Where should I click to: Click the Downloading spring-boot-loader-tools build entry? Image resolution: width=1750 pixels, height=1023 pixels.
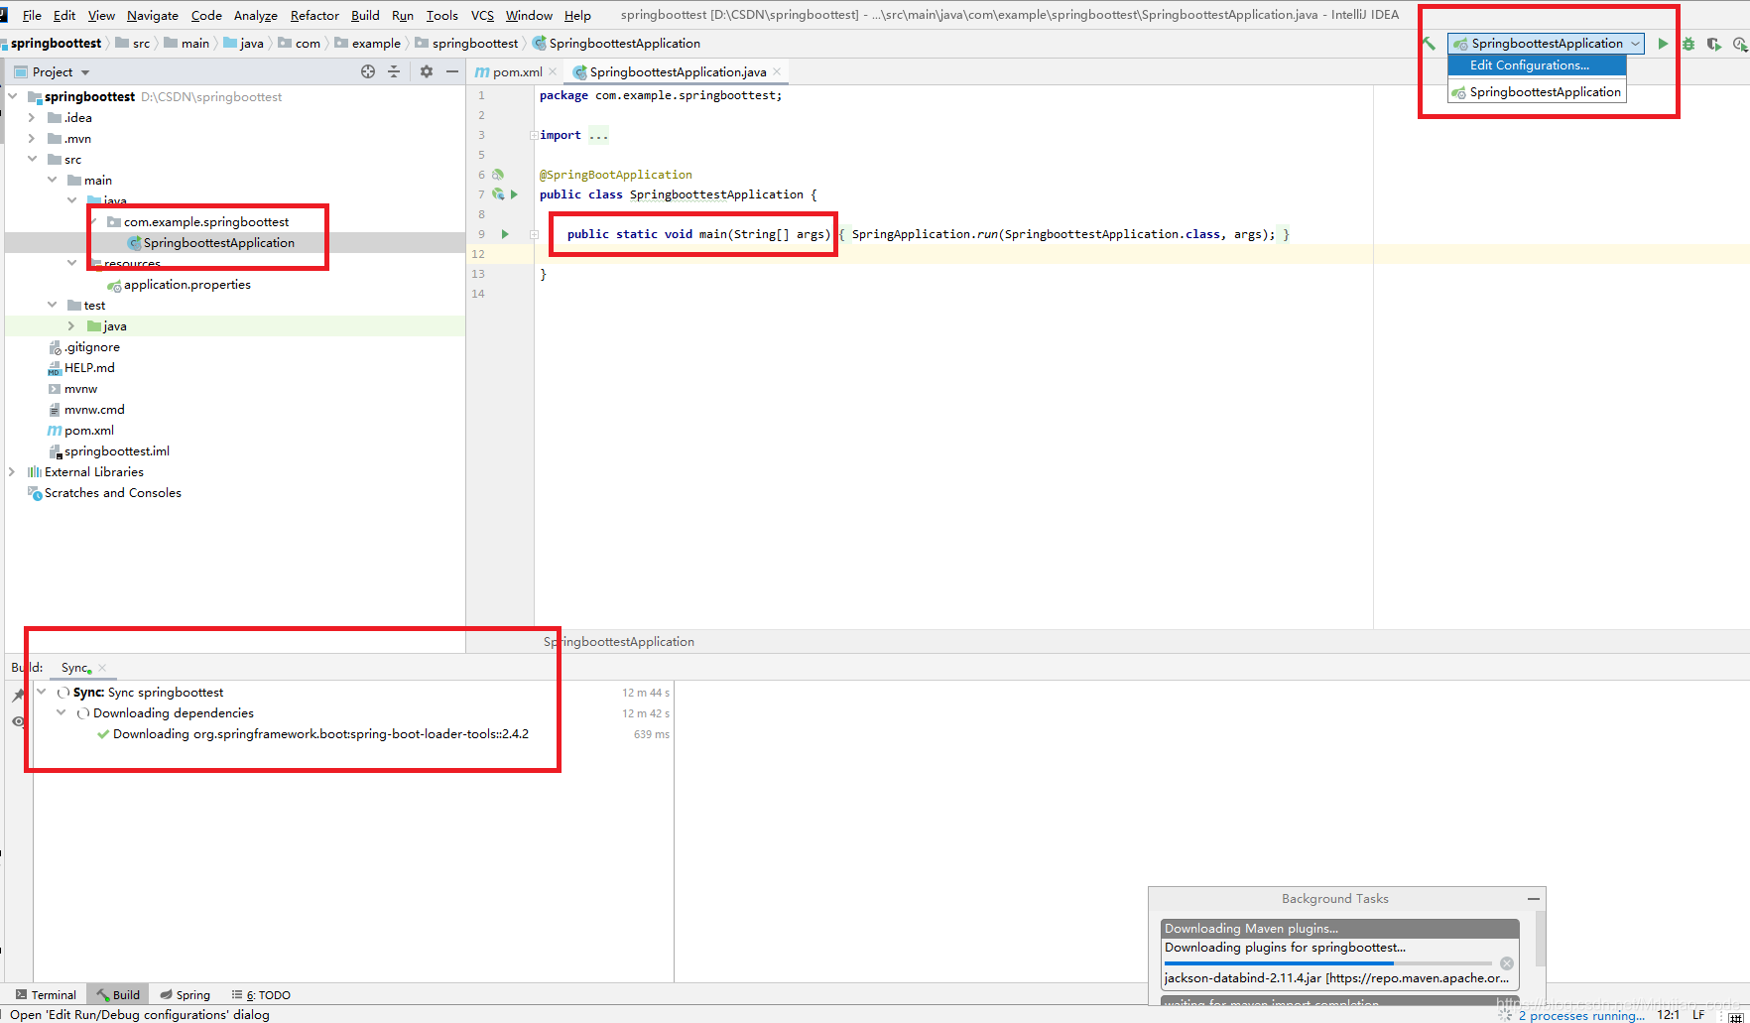click(x=320, y=734)
